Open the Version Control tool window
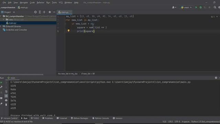 tap(9, 118)
